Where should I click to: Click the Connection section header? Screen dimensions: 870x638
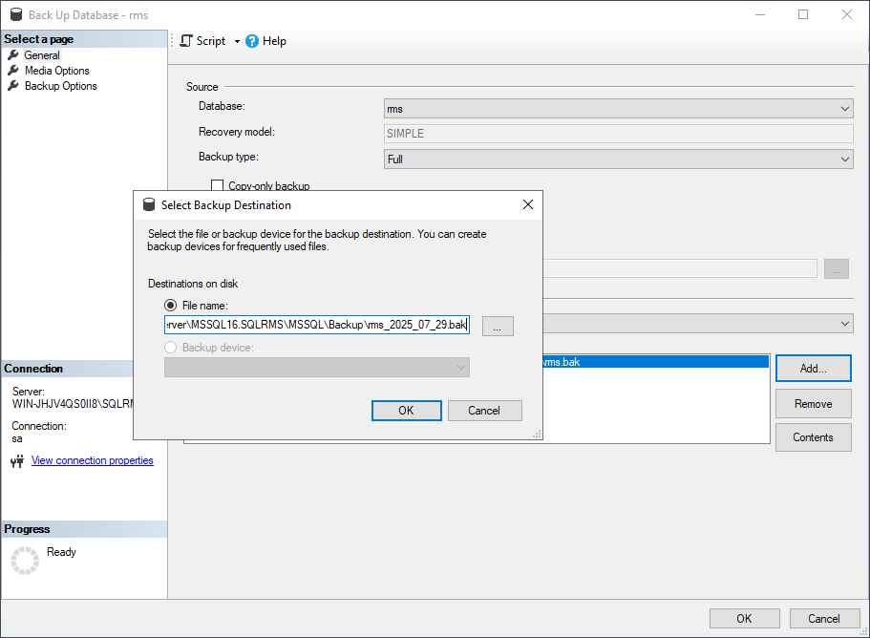[67, 369]
